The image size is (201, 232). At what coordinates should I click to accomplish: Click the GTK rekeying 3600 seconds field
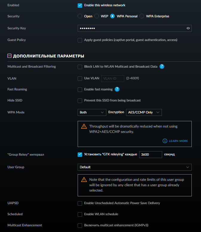pyautogui.click(x=151, y=155)
